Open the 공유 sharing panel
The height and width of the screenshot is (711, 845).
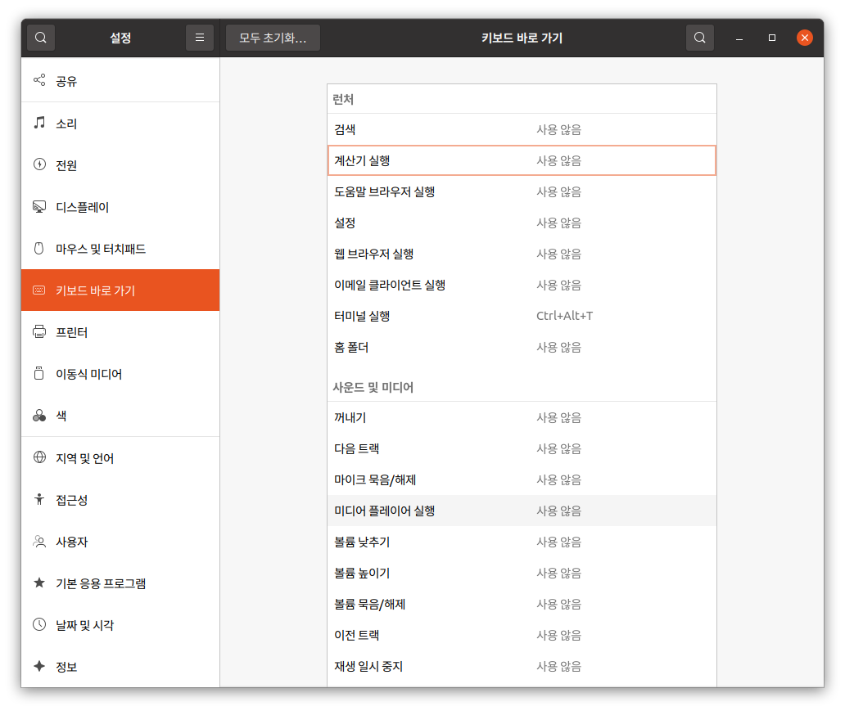120,81
